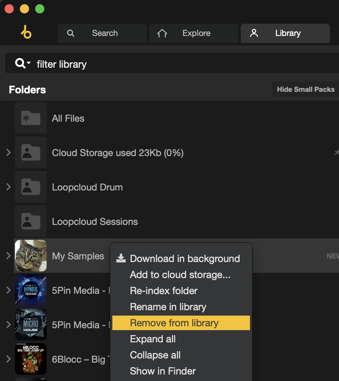Select the My Samples row label

click(78, 256)
